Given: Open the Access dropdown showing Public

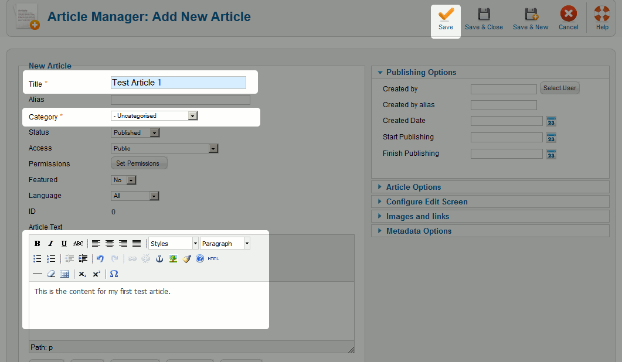Looking at the screenshot, I should [x=165, y=149].
